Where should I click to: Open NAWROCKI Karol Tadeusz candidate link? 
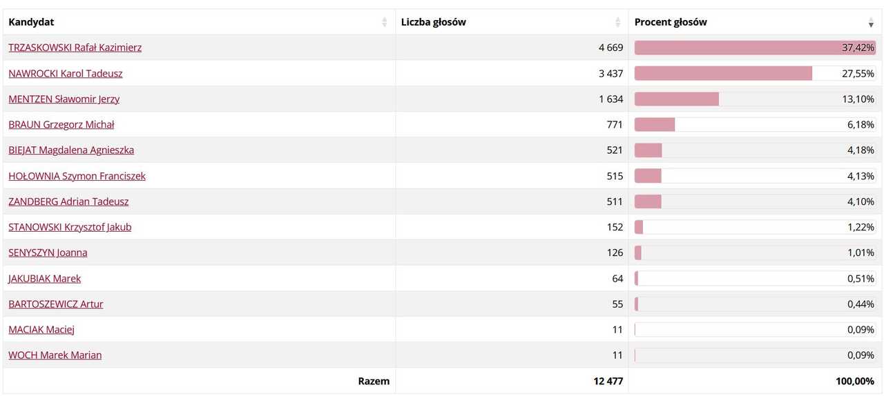(x=66, y=73)
